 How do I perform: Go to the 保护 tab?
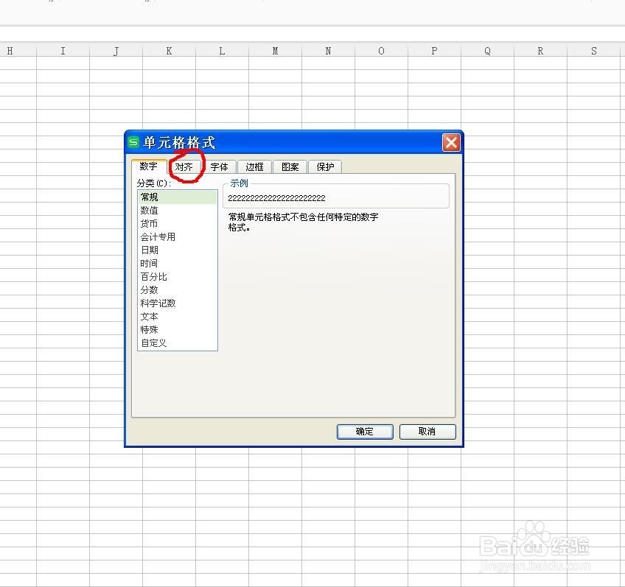pos(325,167)
